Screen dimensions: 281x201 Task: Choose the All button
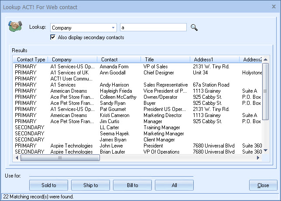click(174, 185)
